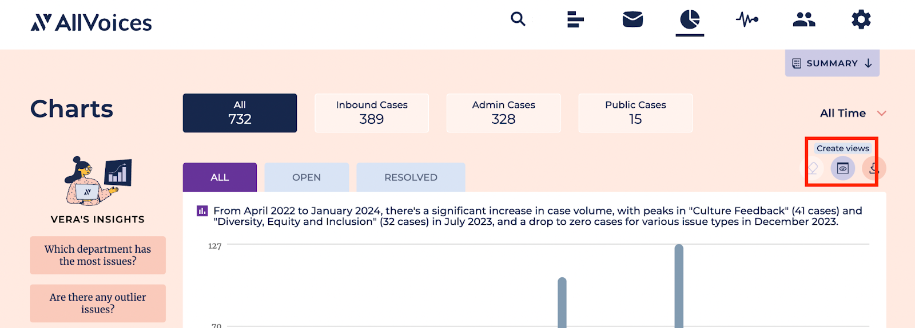This screenshot has width=915, height=328.
Task: Open the envelope messages icon
Action: pyautogui.click(x=632, y=19)
